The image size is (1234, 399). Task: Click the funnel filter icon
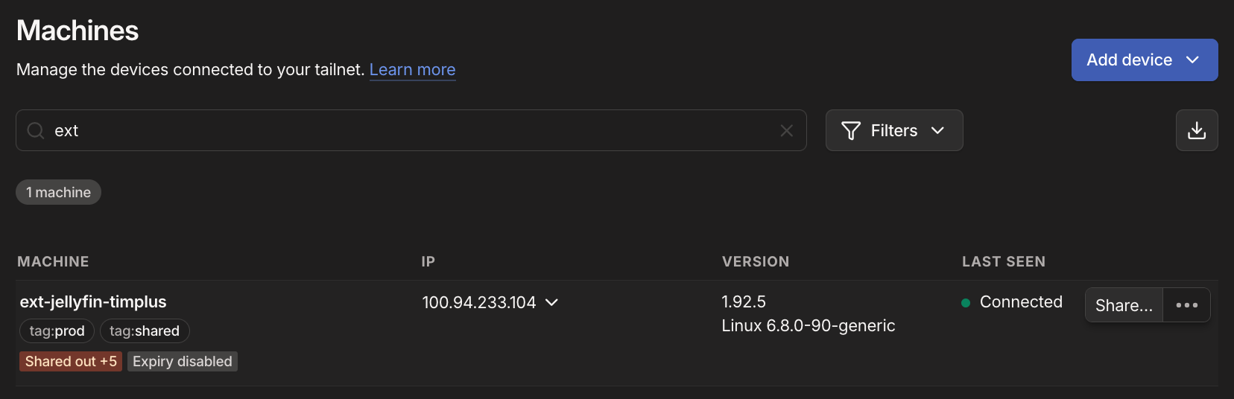850,131
